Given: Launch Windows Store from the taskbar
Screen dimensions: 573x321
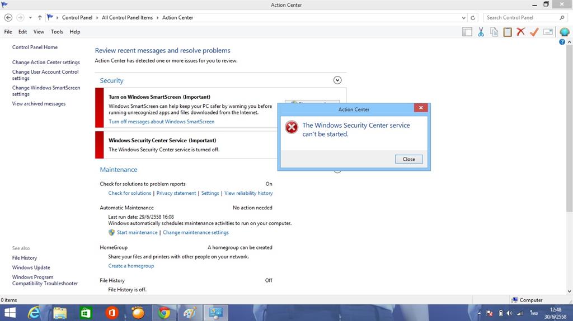Looking at the screenshot, I should [x=86, y=313].
